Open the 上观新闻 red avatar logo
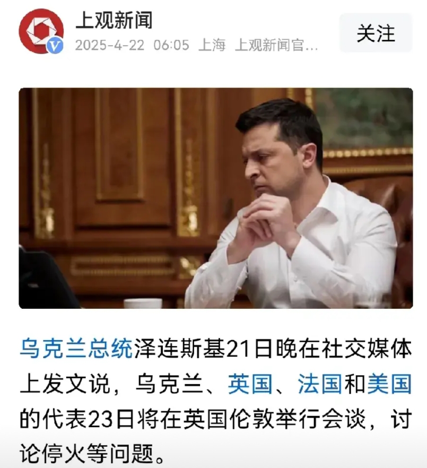The height and width of the screenshot is (468, 427). click(41, 31)
